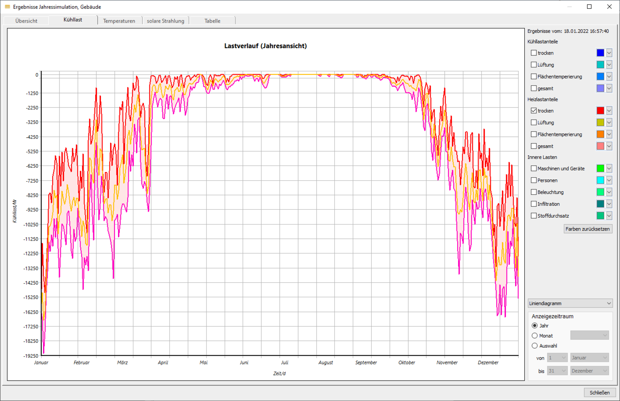The height and width of the screenshot is (401, 620).
Task: Open the Liniendiagramm chart type dropdown
Action: click(x=570, y=304)
